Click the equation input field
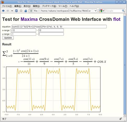The width and height of the screenshot is (127, 122). pos(59,27)
